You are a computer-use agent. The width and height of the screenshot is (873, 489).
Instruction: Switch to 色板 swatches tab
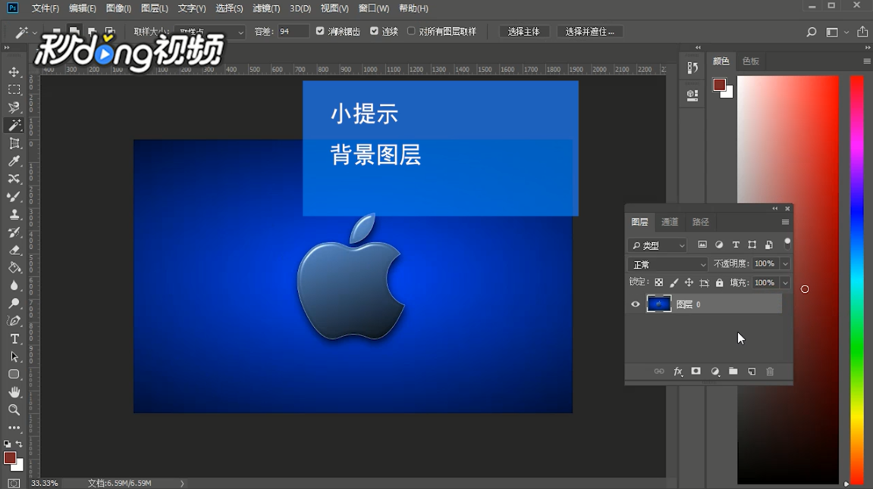[x=751, y=61]
